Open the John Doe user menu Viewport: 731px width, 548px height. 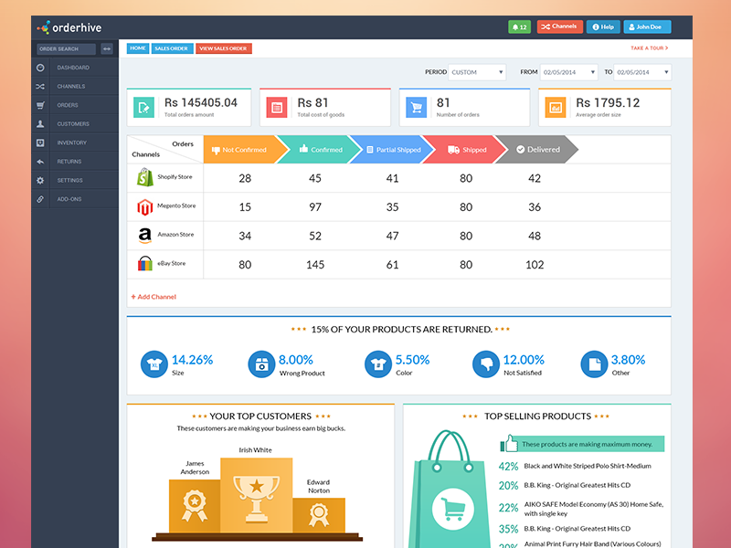tap(647, 27)
